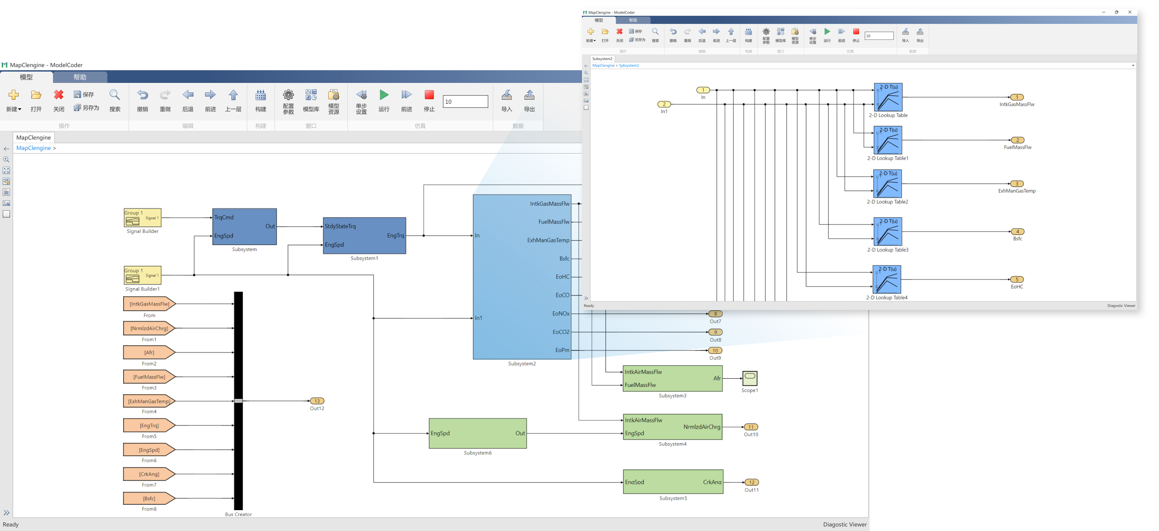The width and height of the screenshot is (1159, 531).
Task: Click the fit-to-view icon in main left sidebar
Action: tap(6, 170)
